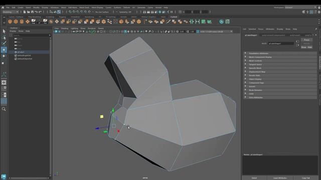Toggle select by component type mode

tap(59, 12)
